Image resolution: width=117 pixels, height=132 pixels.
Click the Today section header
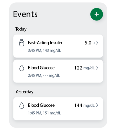[x=21, y=29]
